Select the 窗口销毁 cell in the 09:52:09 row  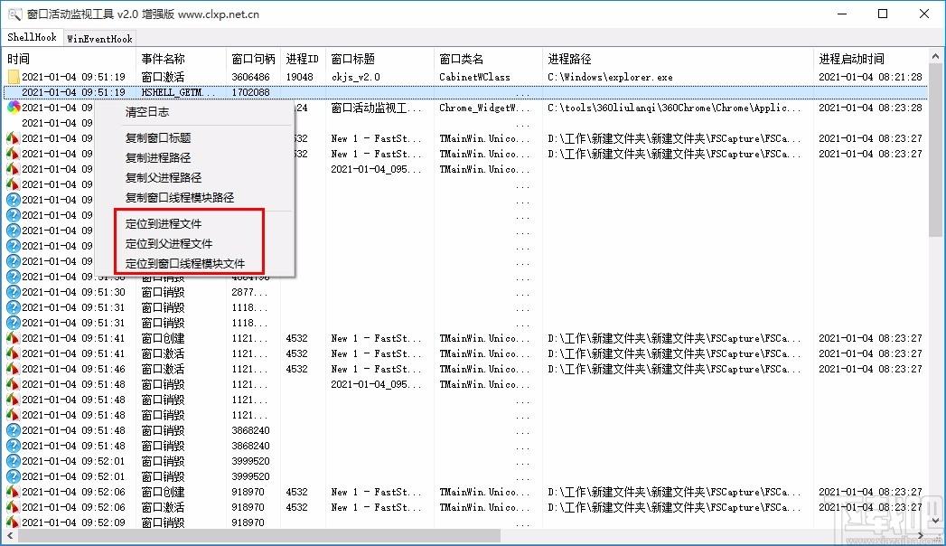(163, 522)
